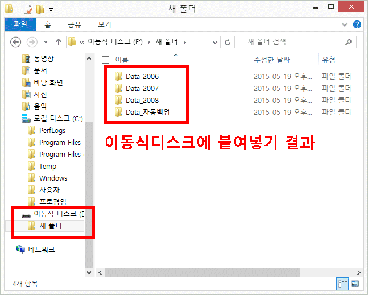Click the navigation pane scroll up arrow
This screenshot has width=368, height=295.
pos(89,58)
